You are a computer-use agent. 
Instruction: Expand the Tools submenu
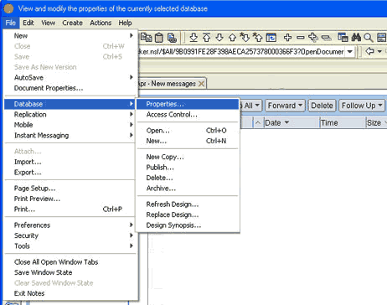click(x=132, y=246)
